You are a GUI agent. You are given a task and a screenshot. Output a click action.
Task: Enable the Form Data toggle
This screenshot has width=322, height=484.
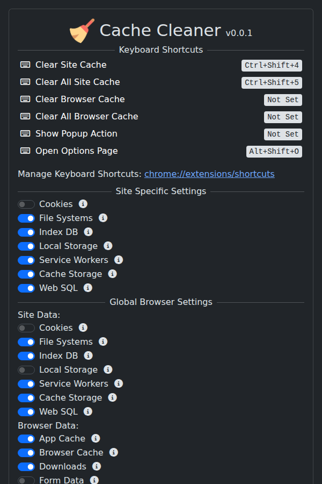pyautogui.click(x=26, y=480)
